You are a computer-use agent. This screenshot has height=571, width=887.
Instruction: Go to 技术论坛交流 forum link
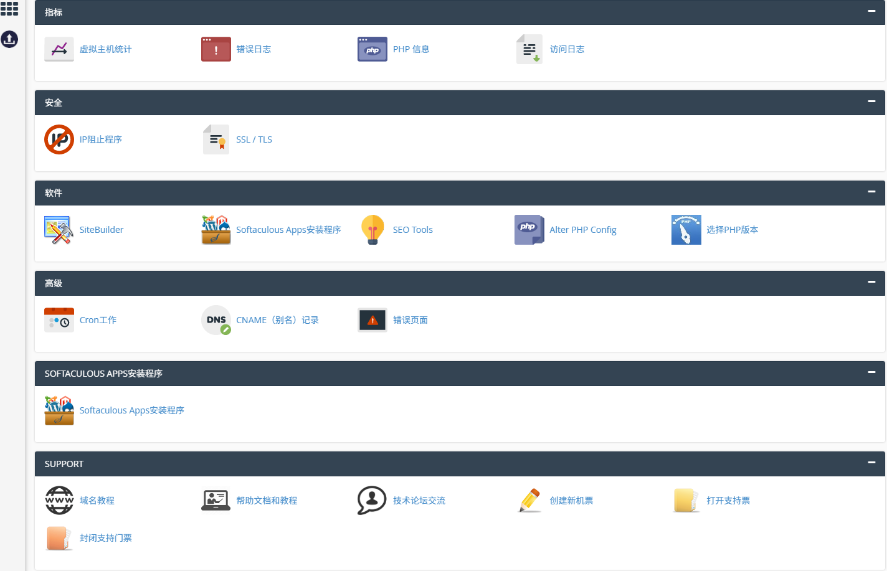pyautogui.click(x=419, y=501)
